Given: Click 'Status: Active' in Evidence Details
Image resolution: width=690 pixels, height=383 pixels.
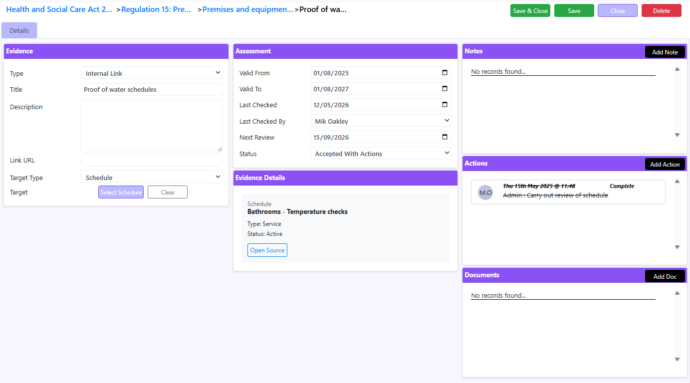Looking at the screenshot, I should point(265,233).
